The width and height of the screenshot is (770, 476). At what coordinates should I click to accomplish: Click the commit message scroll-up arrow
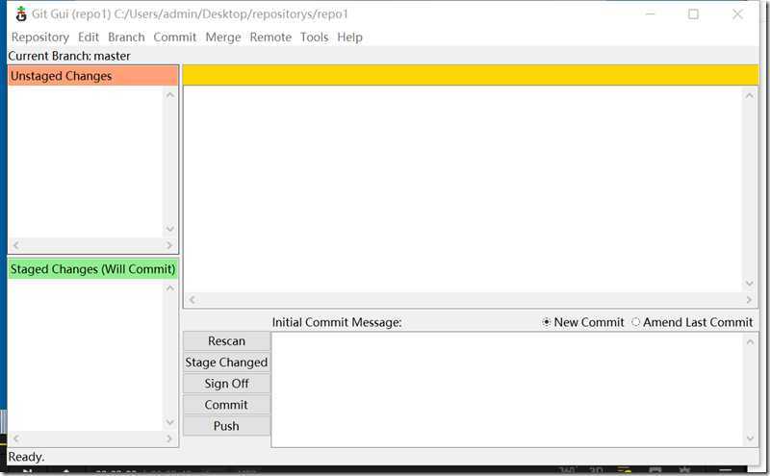click(750, 341)
